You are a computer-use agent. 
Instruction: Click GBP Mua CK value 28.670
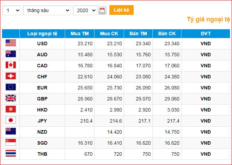(115, 99)
